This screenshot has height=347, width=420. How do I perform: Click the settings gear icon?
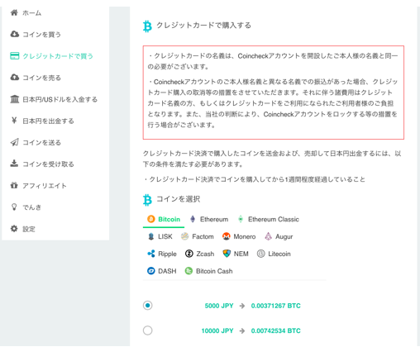(14, 229)
